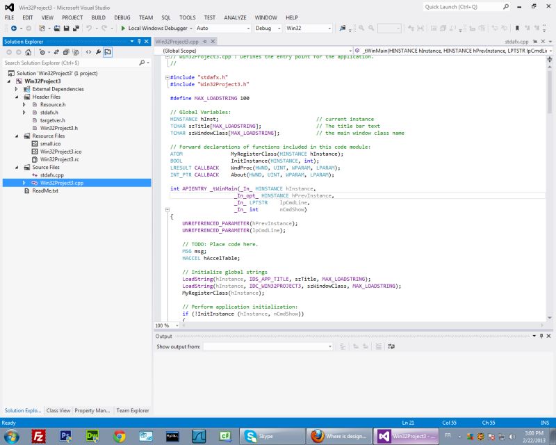Image resolution: width=556 pixels, height=445 pixels.
Task: Click the Save All icon
Action: [x=76, y=29]
